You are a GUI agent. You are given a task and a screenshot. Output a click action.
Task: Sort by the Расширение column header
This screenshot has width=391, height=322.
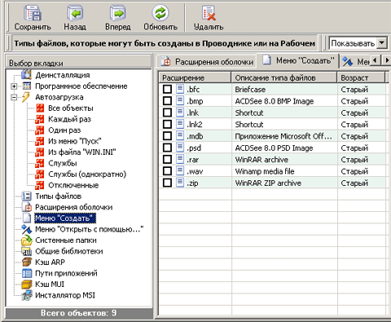pyautogui.click(x=195, y=77)
